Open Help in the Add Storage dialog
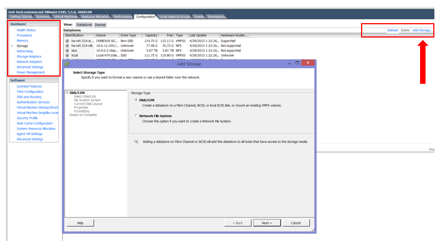The width and height of the screenshot is (441, 247). [80, 223]
